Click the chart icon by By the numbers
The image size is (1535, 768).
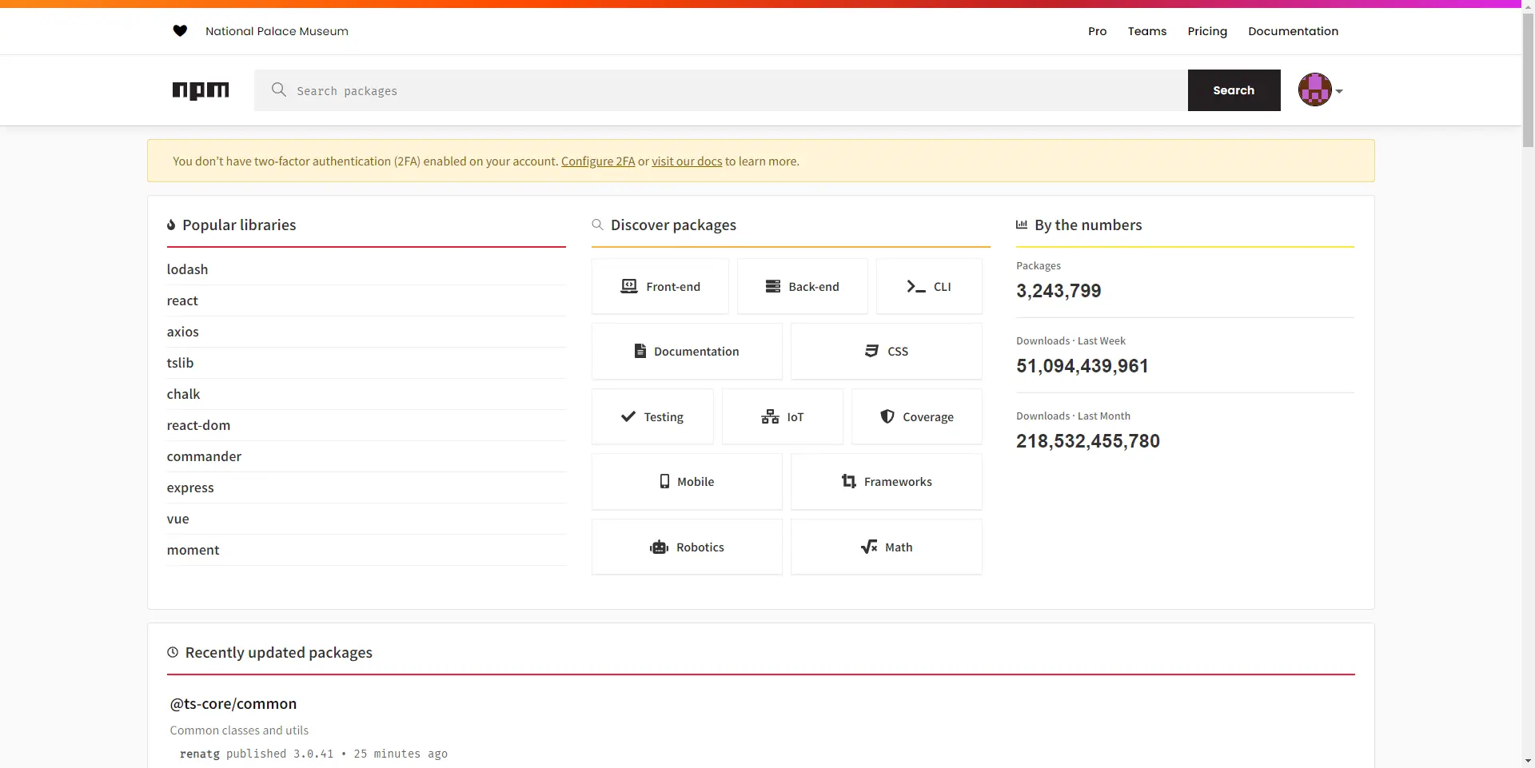[1022, 225]
